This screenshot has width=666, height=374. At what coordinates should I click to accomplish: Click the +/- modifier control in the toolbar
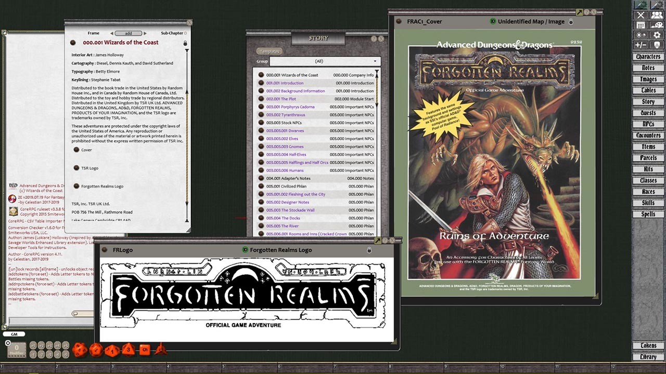641,44
